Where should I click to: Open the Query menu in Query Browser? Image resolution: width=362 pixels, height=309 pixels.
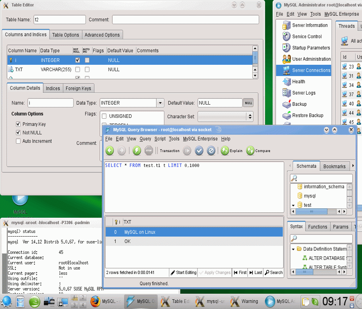tap(145, 139)
